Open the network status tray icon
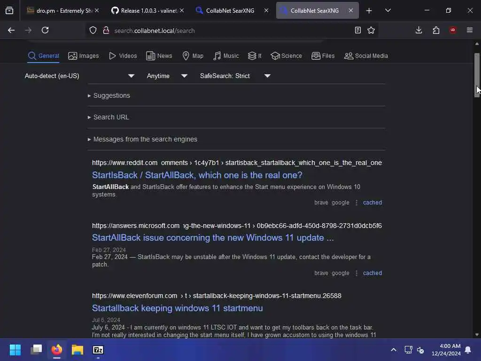Viewport: 481px width, 361px height. 408,350
